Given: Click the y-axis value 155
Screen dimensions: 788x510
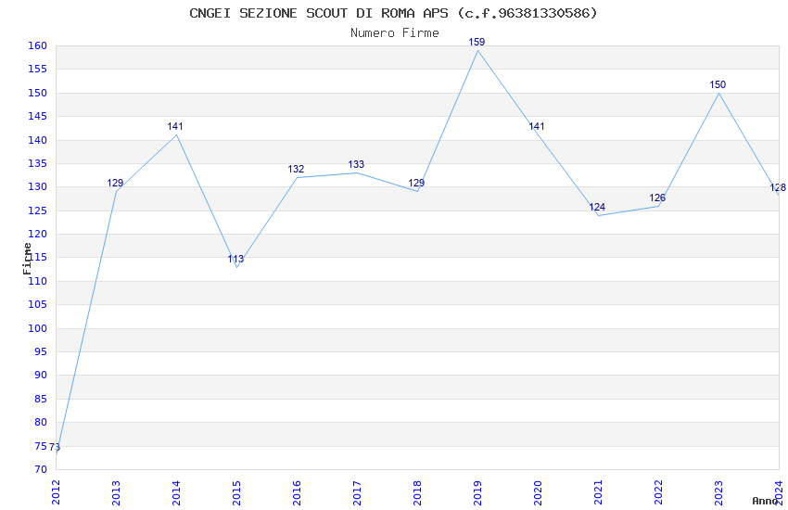Looking at the screenshot, I should point(38,70).
